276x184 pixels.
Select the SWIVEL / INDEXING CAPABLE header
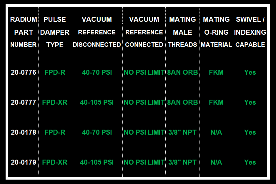[250, 32]
